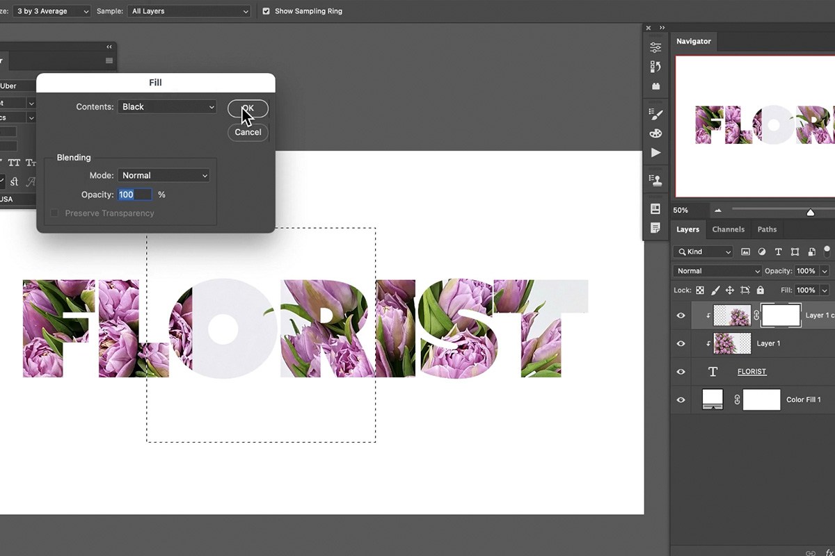
Task: Switch to the Paths tab
Action: [767, 229]
